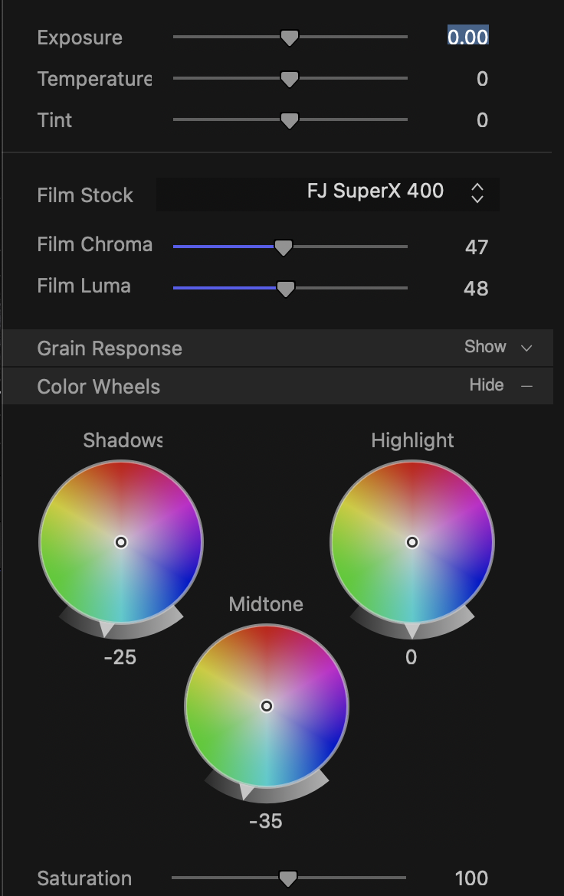Click the Saturation slider handle
This screenshot has width=564, height=896.
click(287, 878)
